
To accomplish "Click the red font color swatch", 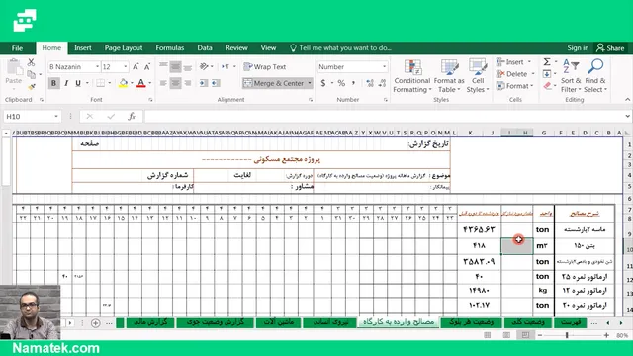I will pos(140,83).
